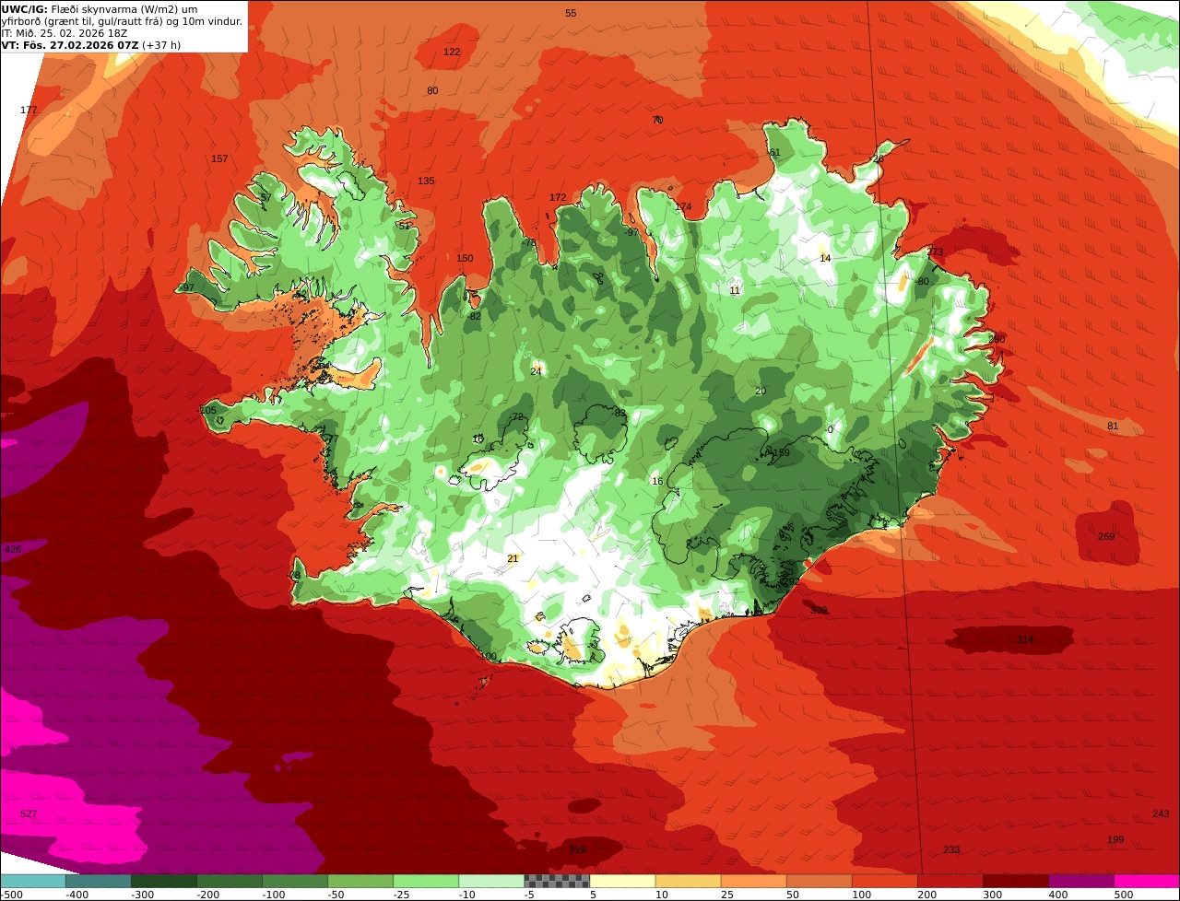Click the 100 to 200 red-orange legend swatch
This screenshot has width=1180, height=901.
(x=885, y=881)
